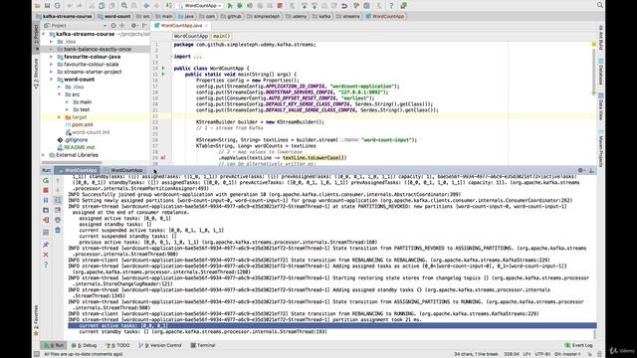This screenshot has width=637, height=358.
Task: Open Find with the magnifier toolbar icon
Action: (123, 6)
